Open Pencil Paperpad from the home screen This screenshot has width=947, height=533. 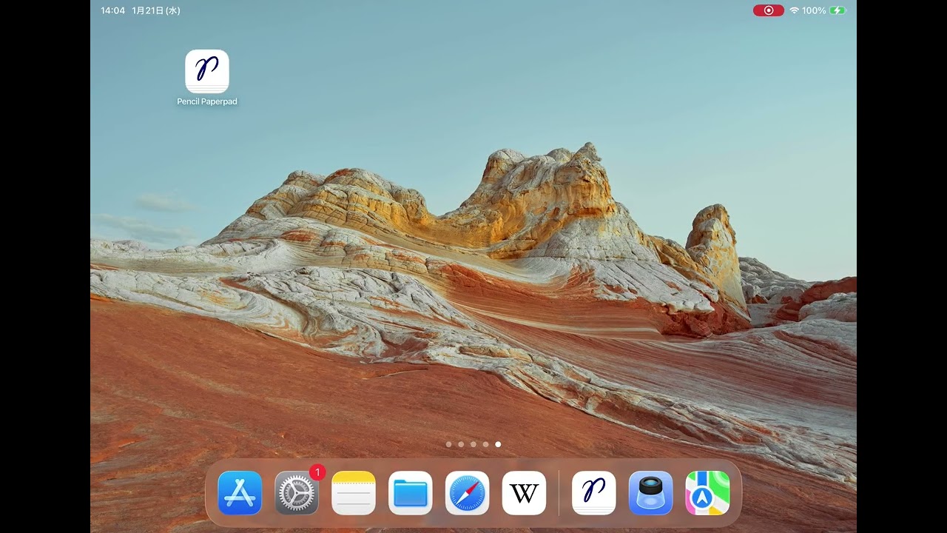coord(207,72)
